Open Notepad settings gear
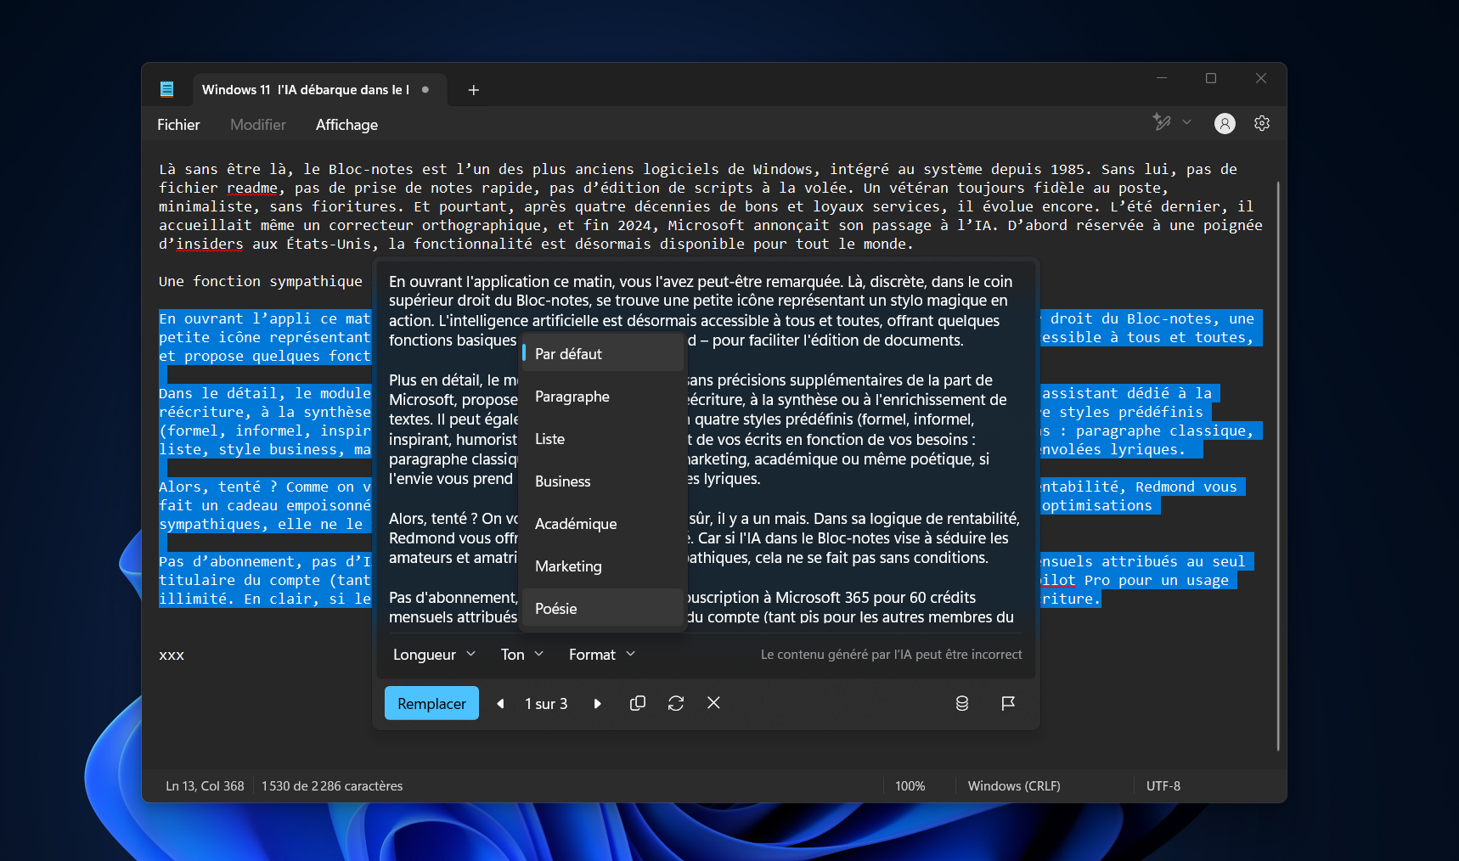The image size is (1459, 861). 1261,123
